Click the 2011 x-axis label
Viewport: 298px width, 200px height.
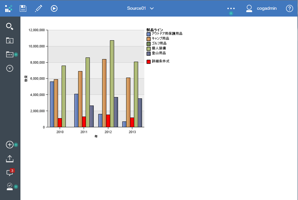click(x=84, y=132)
